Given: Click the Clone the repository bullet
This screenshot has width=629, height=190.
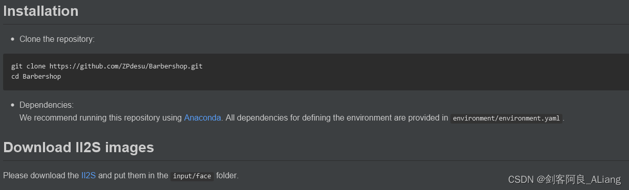Looking at the screenshot, I should point(57,39).
